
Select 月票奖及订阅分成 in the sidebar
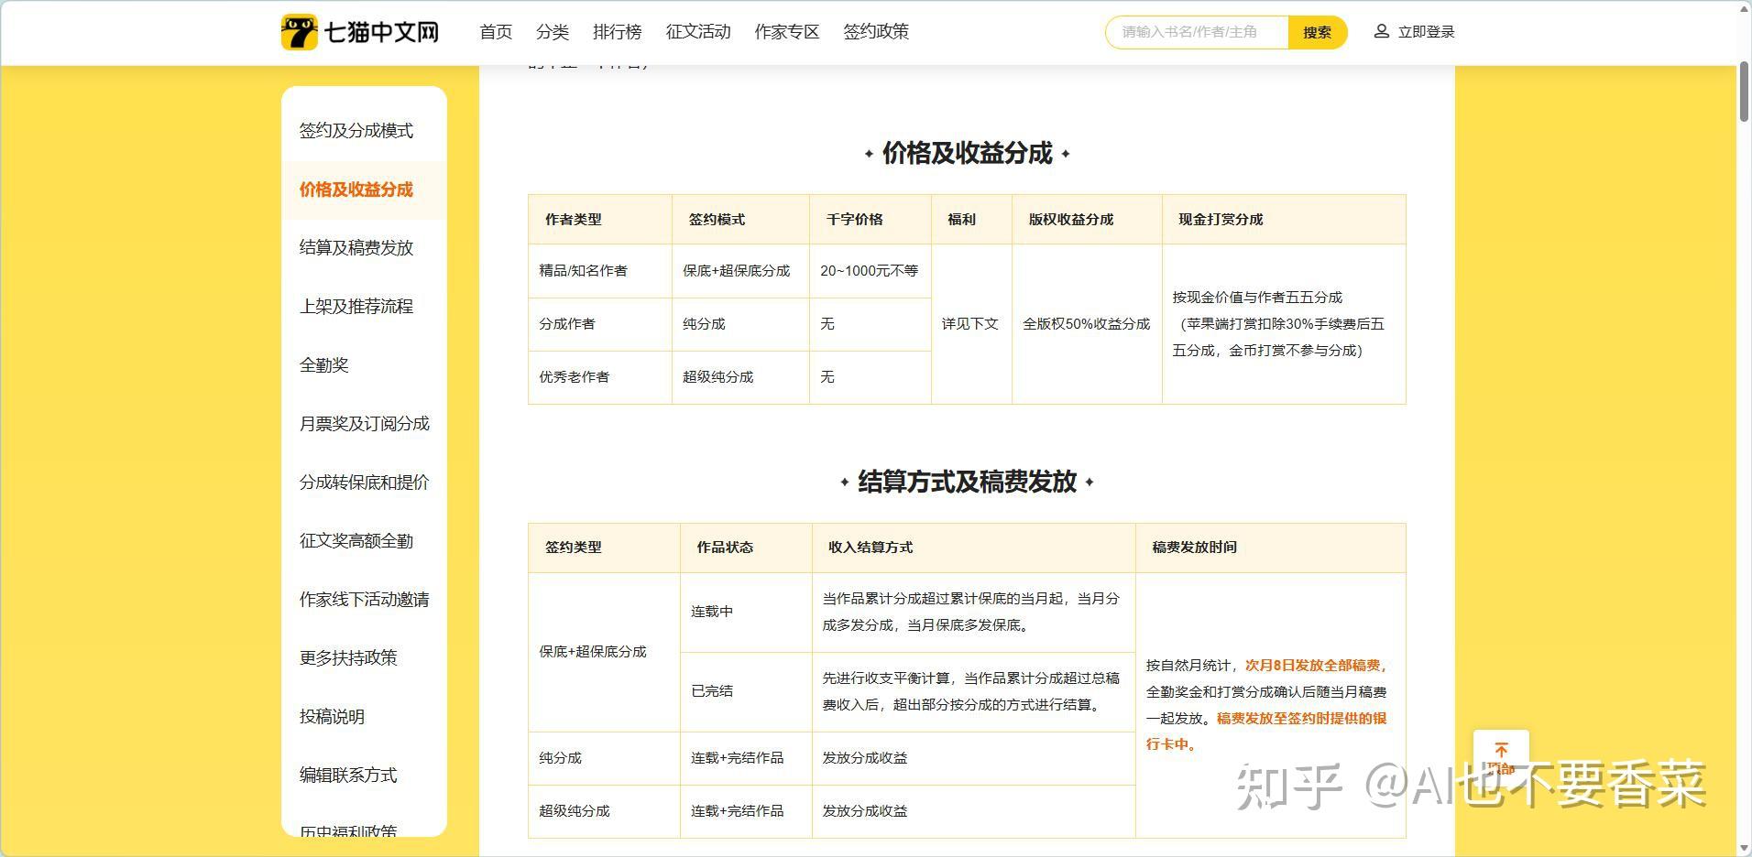(365, 424)
